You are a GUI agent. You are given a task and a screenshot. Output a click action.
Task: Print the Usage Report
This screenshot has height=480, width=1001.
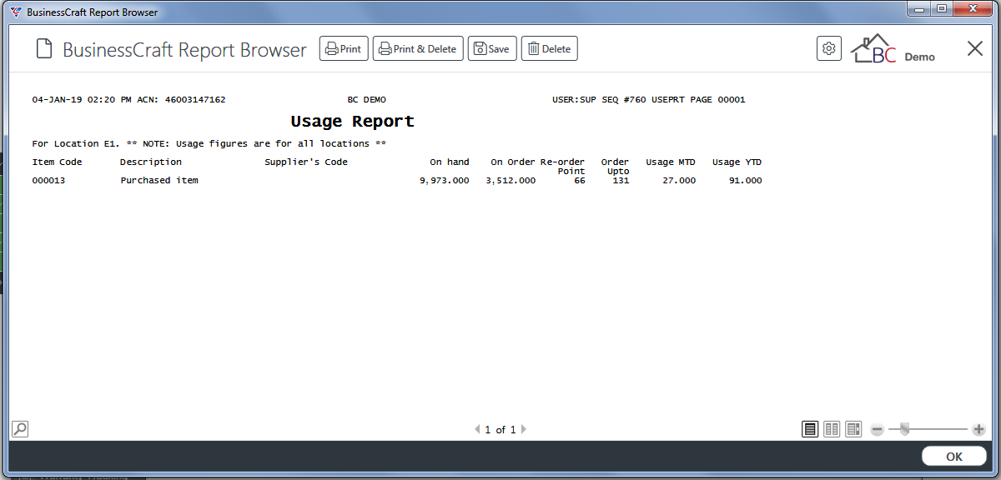(344, 48)
